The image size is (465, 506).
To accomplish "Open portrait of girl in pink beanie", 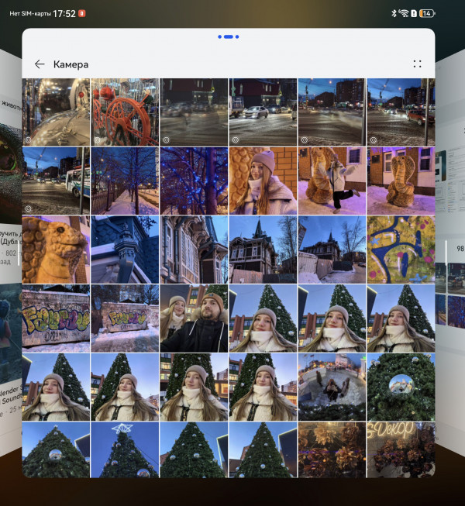I will (263, 181).
